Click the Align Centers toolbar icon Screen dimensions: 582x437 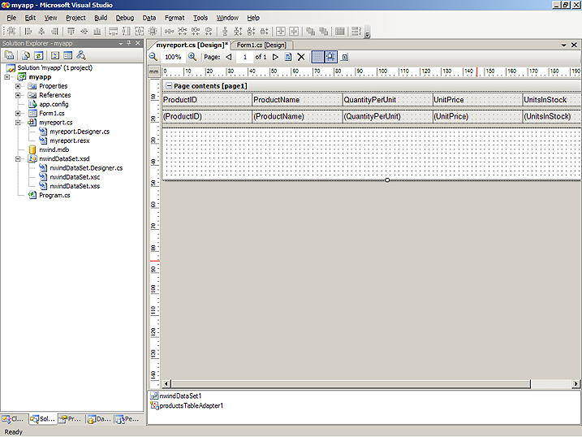(x=41, y=31)
